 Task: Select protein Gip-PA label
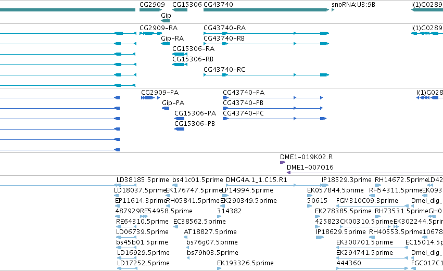click(x=173, y=103)
